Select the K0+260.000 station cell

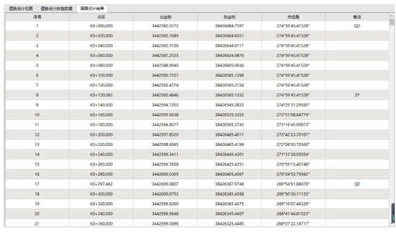(x=101, y=164)
